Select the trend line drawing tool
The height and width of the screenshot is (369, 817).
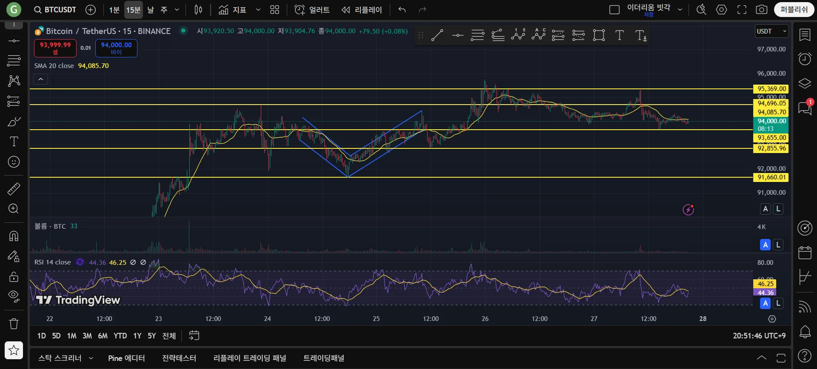point(437,35)
